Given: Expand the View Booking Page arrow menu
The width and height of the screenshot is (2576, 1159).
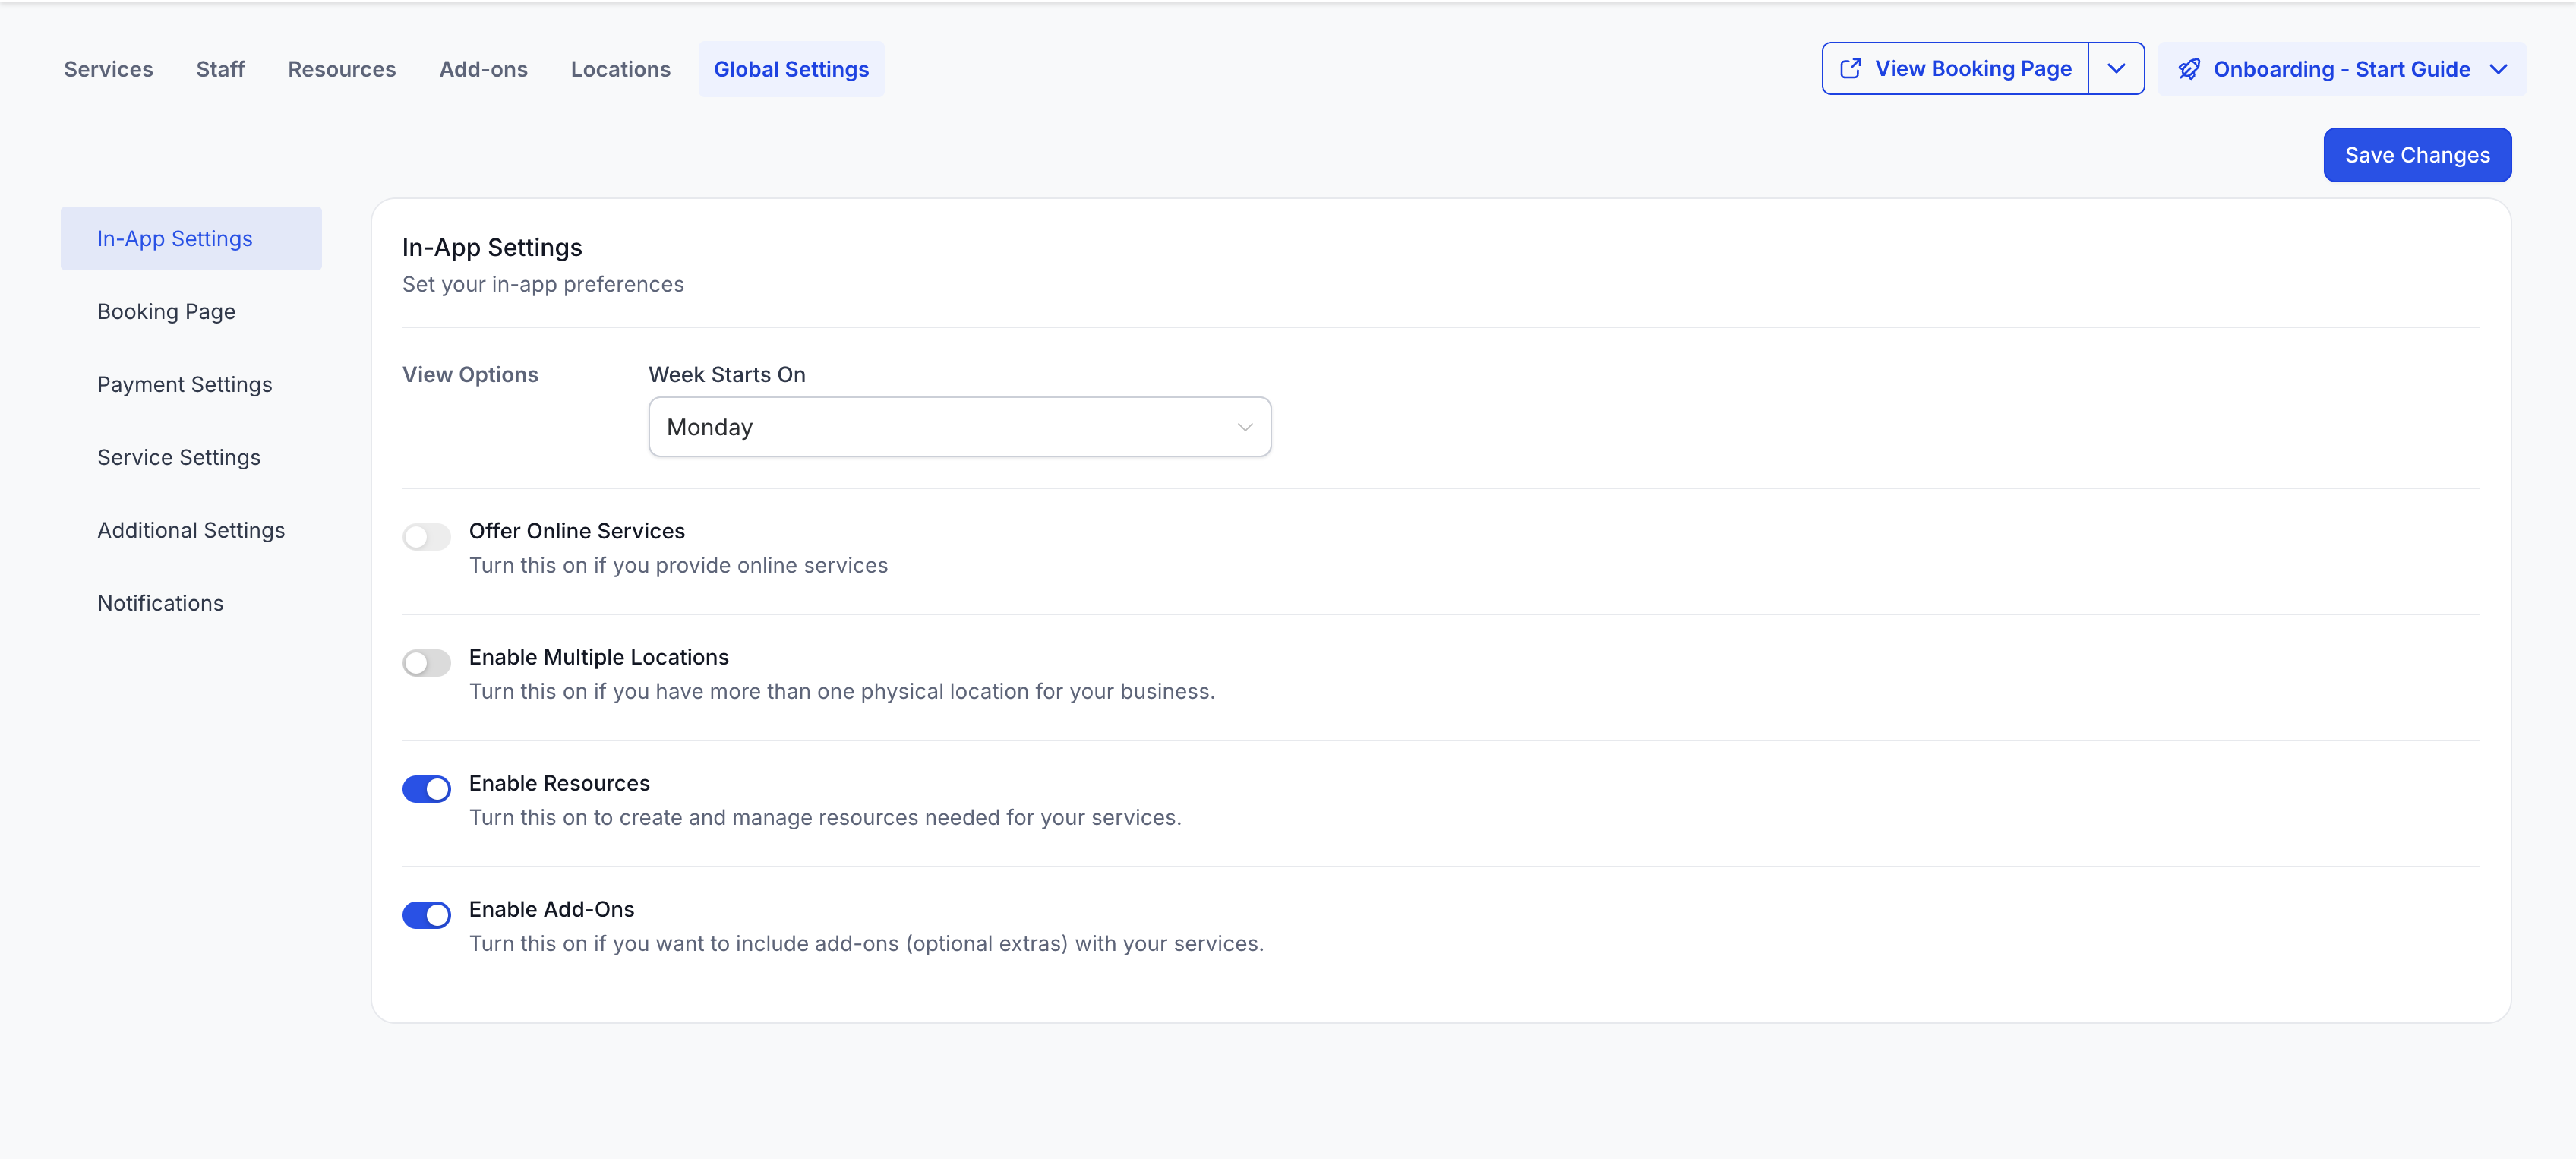Looking at the screenshot, I should tap(2116, 69).
